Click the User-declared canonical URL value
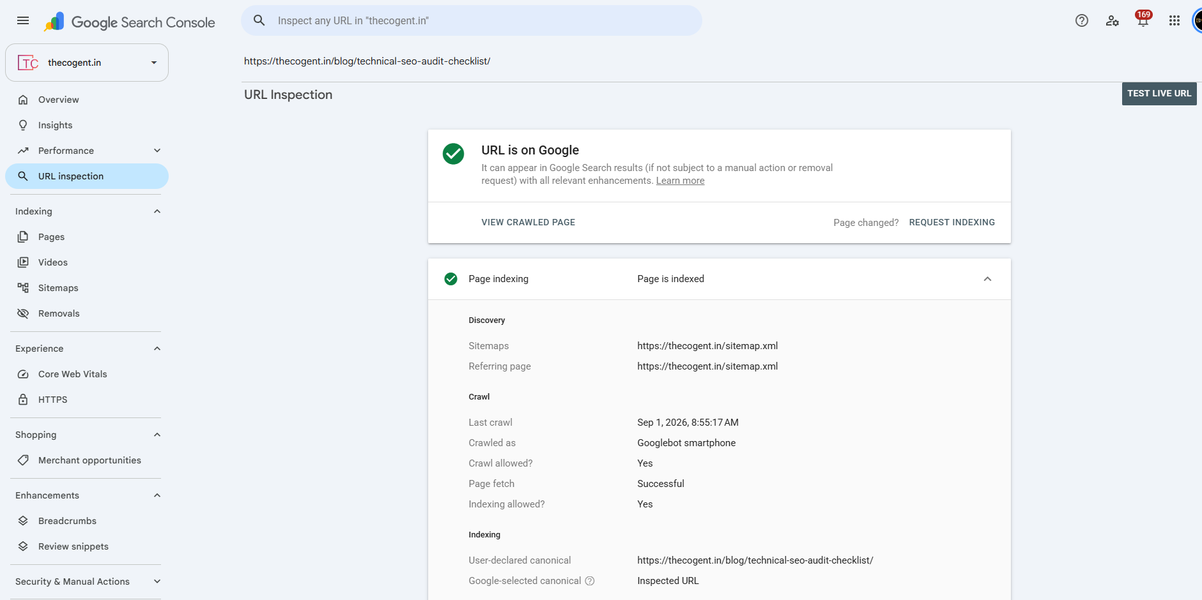This screenshot has height=600, width=1202. [755, 560]
